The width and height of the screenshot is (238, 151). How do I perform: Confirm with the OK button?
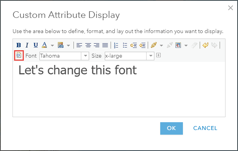[172, 128]
